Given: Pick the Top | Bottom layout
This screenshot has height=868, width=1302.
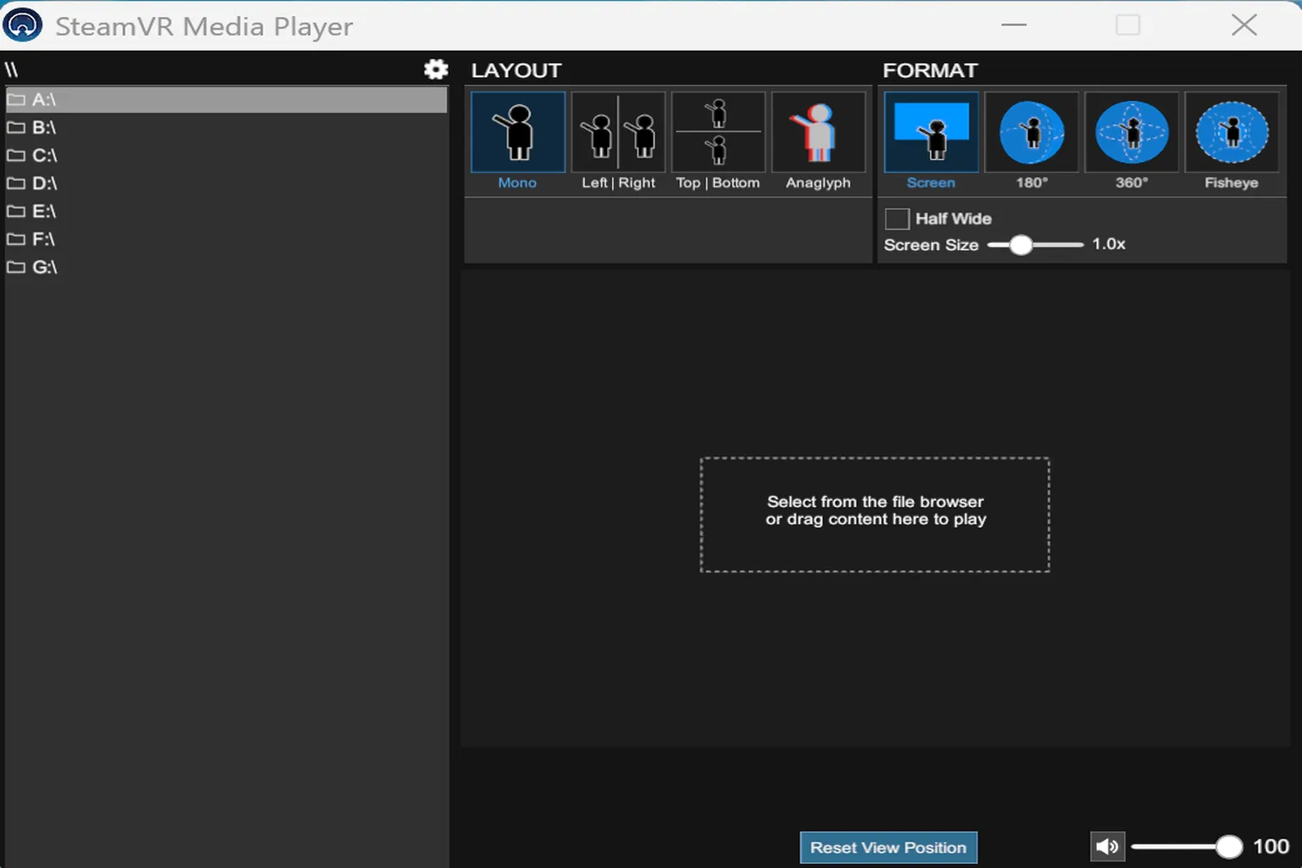Looking at the screenshot, I should click(x=718, y=133).
